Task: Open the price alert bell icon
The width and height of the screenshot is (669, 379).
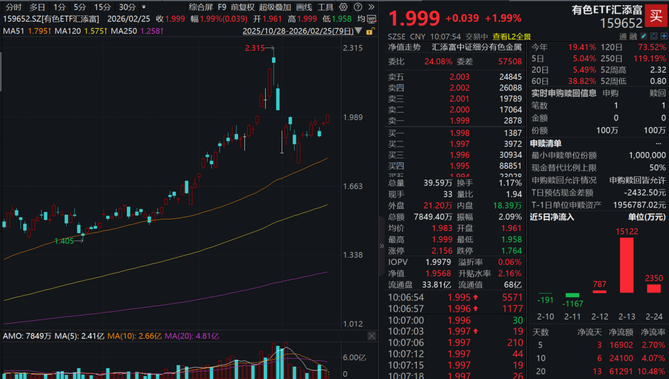Action: [653, 36]
